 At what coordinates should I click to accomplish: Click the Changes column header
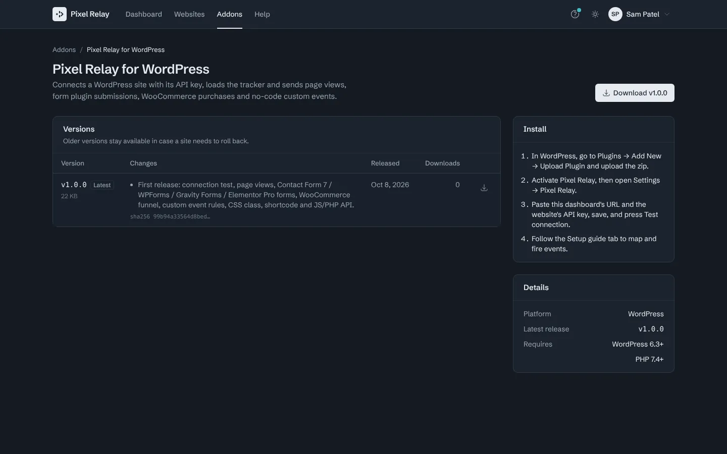pyautogui.click(x=143, y=163)
